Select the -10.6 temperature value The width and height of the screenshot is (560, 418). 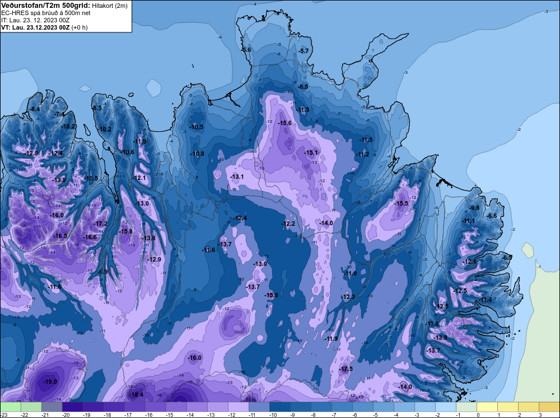[127, 152]
